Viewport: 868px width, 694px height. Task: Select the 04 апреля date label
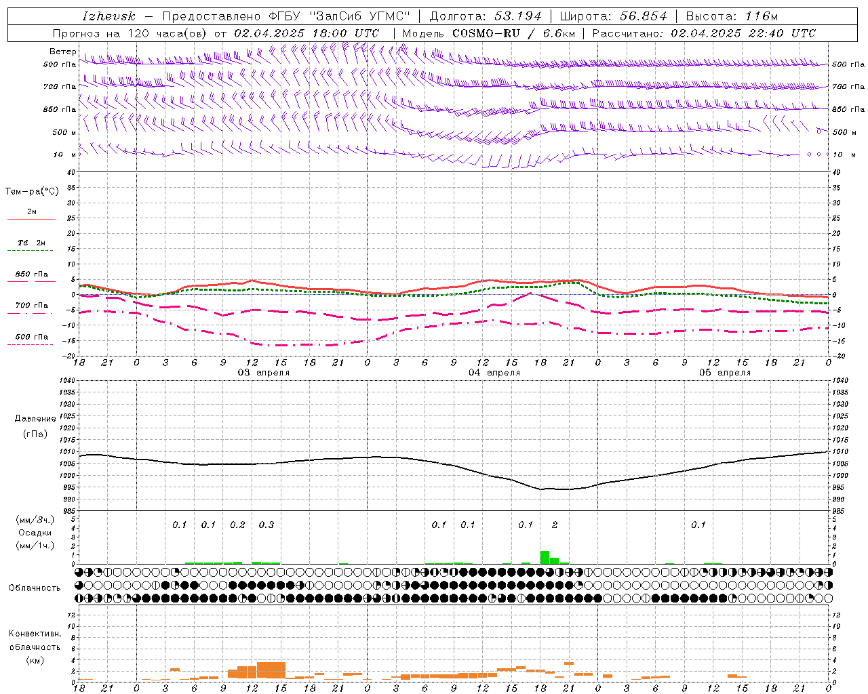click(x=494, y=373)
